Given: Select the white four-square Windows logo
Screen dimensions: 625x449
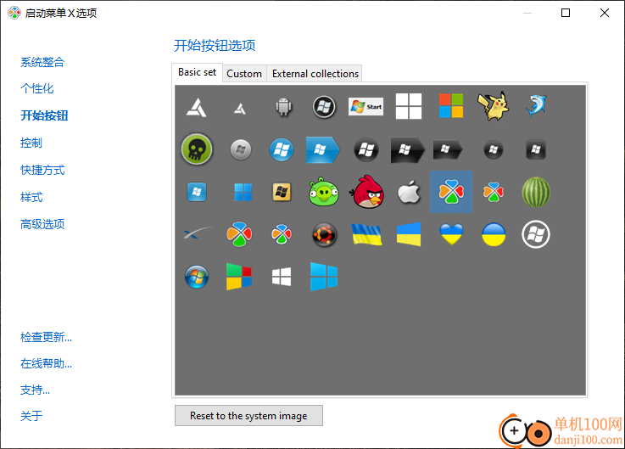Looking at the screenshot, I should [x=409, y=106].
